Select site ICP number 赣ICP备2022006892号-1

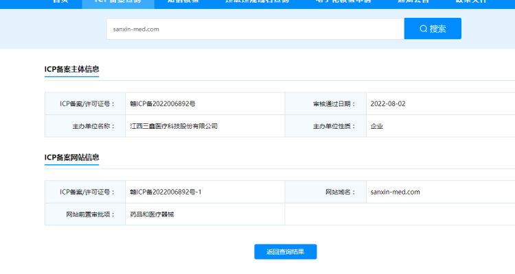click(x=165, y=192)
